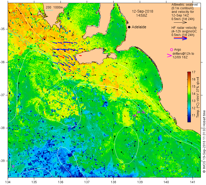This screenshot has height=185, width=206.
Task: Click the 'drifters@12h to' legend text
Action: [183, 54]
